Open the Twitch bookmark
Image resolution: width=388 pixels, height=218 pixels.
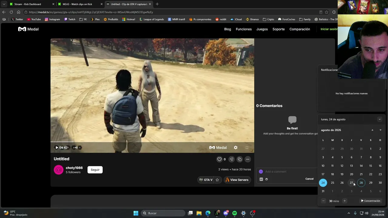[70, 19]
